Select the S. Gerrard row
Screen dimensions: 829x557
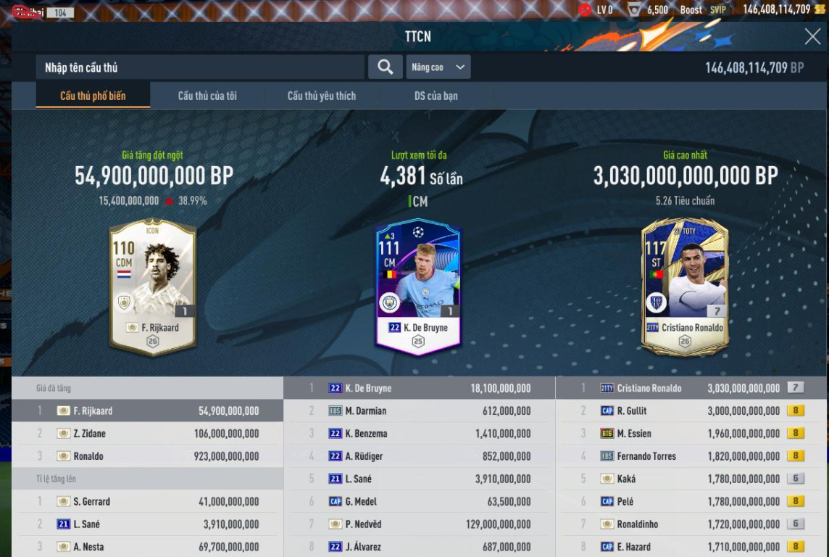pyautogui.click(x=148, y=501)
